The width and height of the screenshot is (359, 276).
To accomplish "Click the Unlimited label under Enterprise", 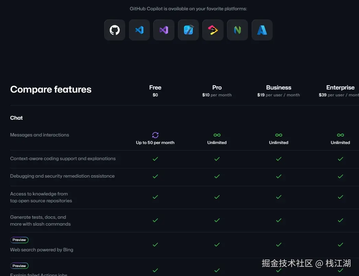I will (340, 143).
